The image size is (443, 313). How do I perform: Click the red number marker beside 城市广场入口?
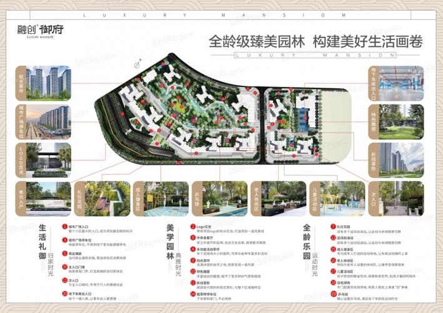(x=65, y=227)
